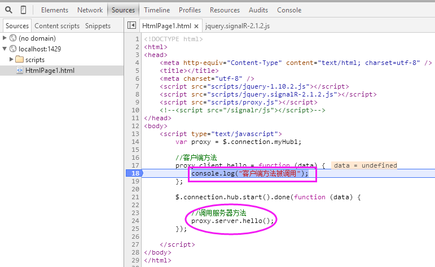The width and height of the screenshot is (435, 267).
Task: Click line number 21 in the gutter
Action: (135, 197)
